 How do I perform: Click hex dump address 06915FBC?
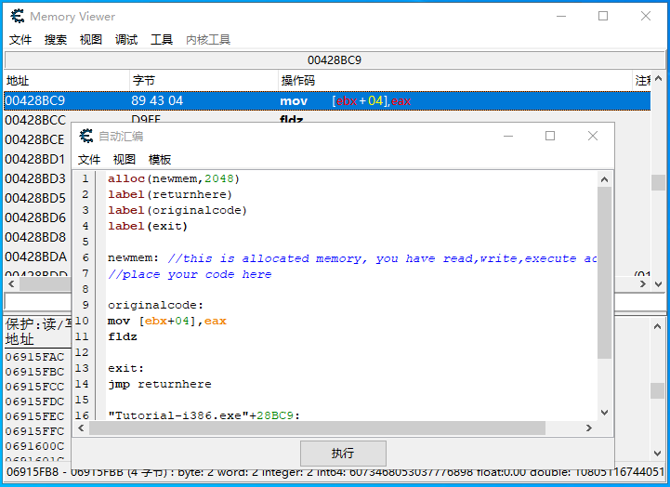34,372
